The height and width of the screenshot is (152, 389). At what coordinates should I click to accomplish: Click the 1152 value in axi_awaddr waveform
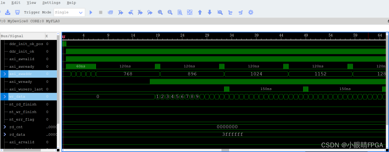pos(320,74)
